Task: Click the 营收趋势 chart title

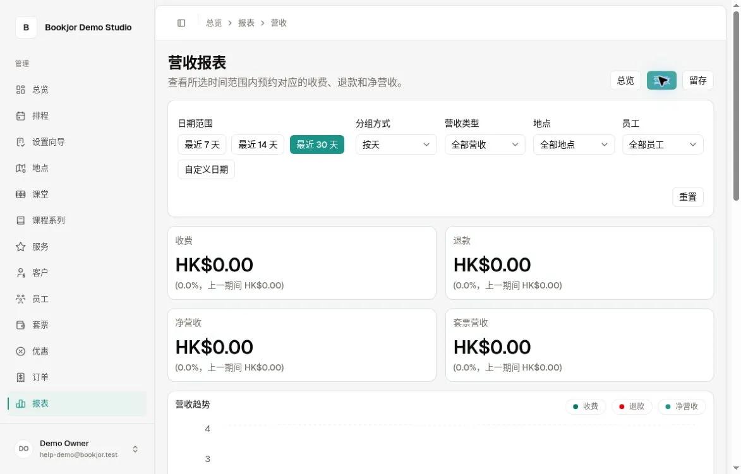Action: [x=192, y=405]
